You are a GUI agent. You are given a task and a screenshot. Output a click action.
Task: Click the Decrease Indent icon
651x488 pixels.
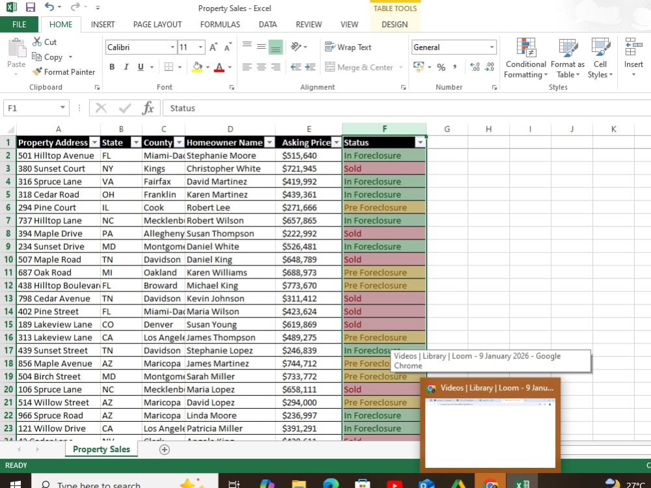(x=296, y=67)
